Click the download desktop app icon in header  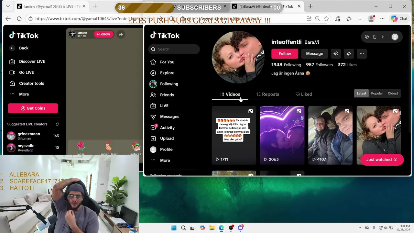click(383, 37)
